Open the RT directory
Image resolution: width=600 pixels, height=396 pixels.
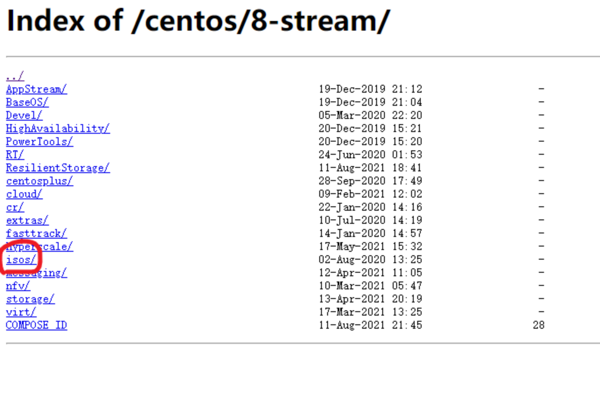14,155
